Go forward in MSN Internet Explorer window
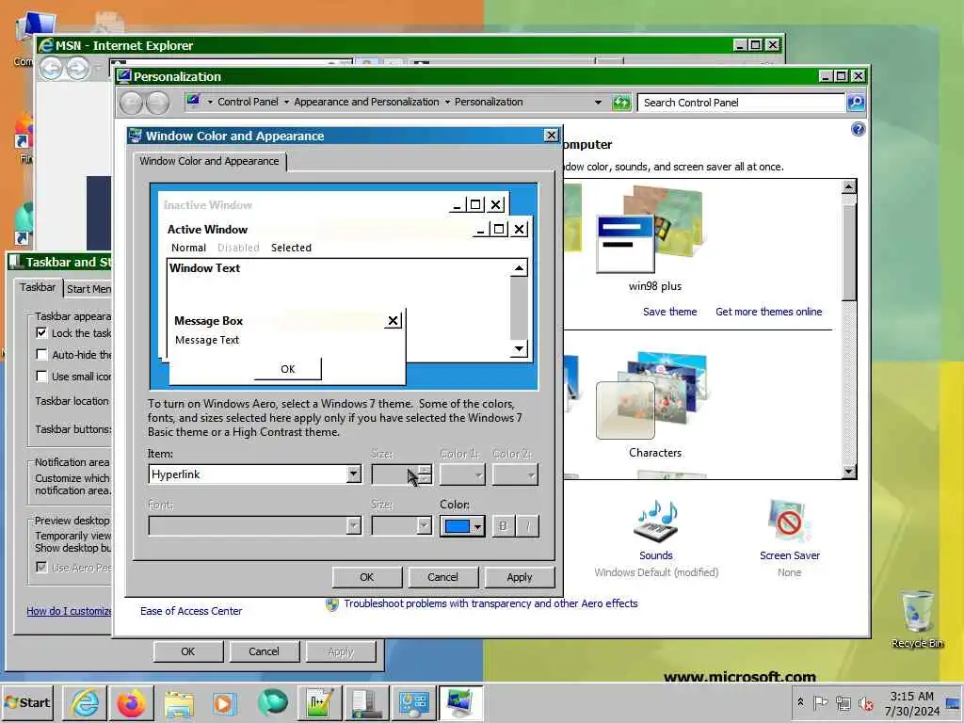Image resolution: width=964 pixels, height=723 pixels. pyautogui.click(x=77, y=68)
